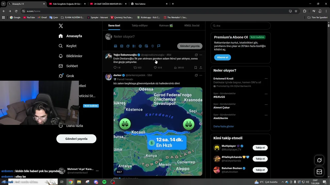The height and width of the screenshot is (185, 330).
Task: Click Daha fazla göster link
Action: pyautogui.click(x=224, y=126)
